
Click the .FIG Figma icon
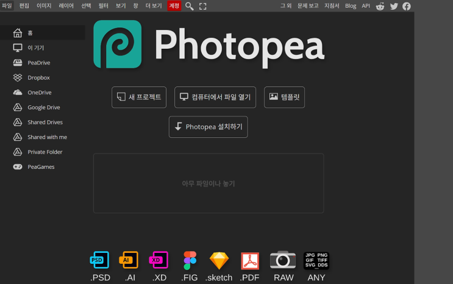[x=190, y=260]
